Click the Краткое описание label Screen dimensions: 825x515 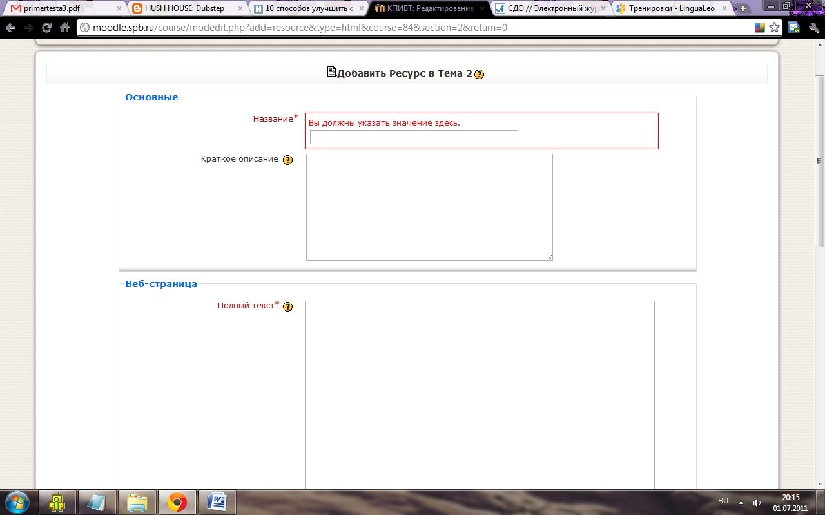point(240,159)
